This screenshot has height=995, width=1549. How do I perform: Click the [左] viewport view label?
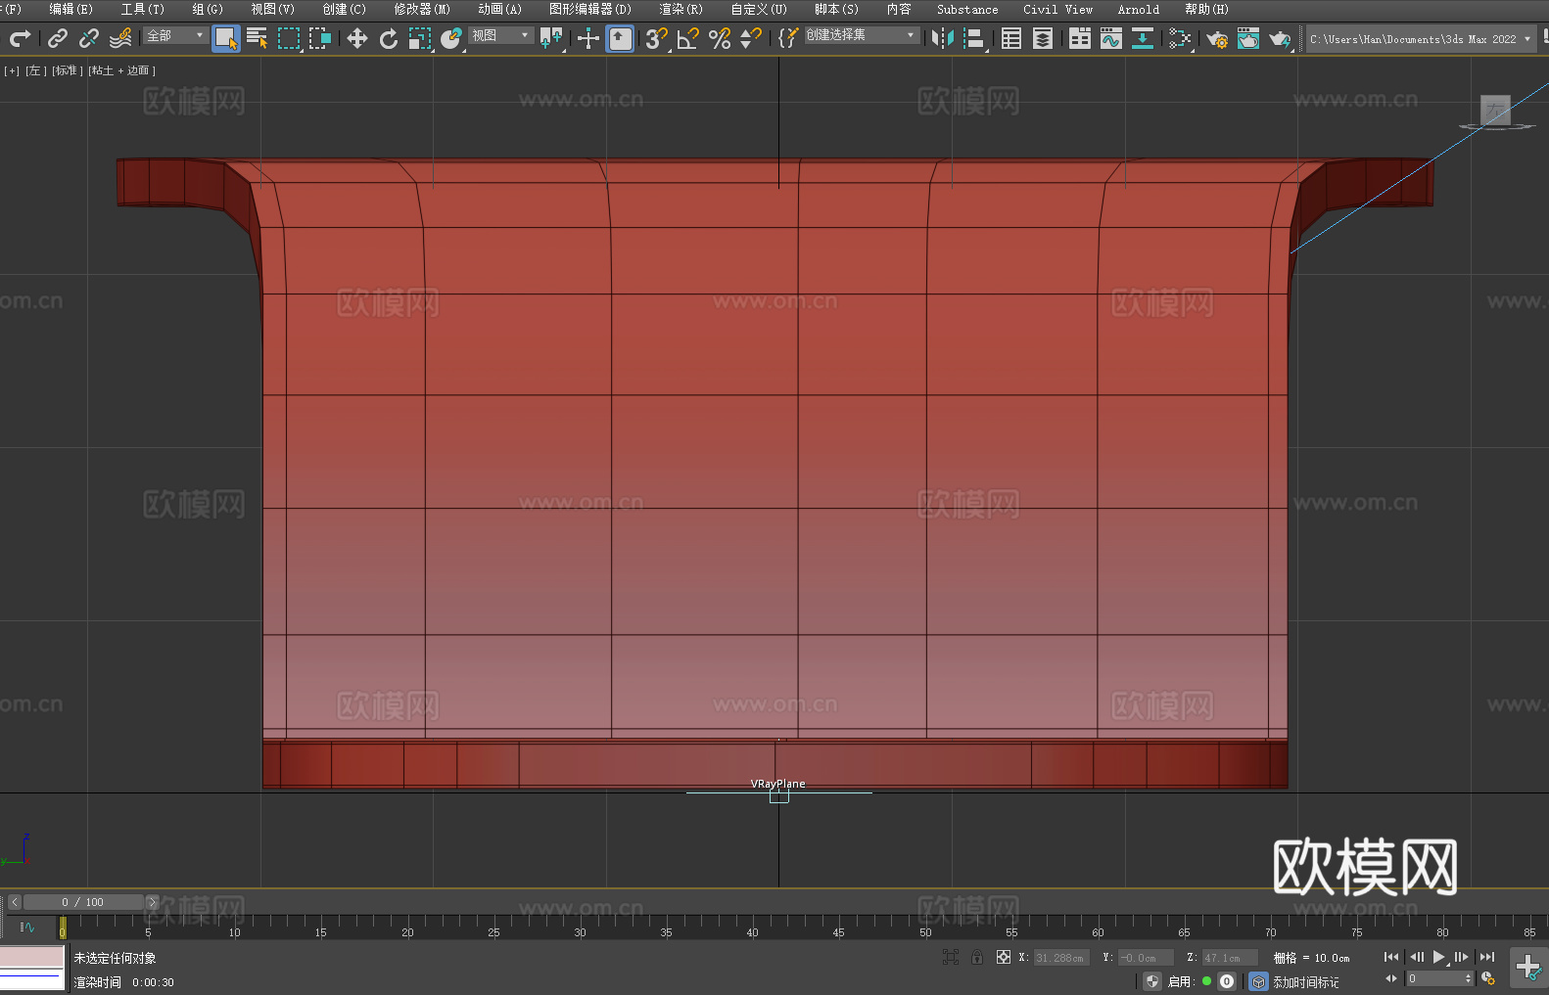pyautogui.click(x=36, y=70)
